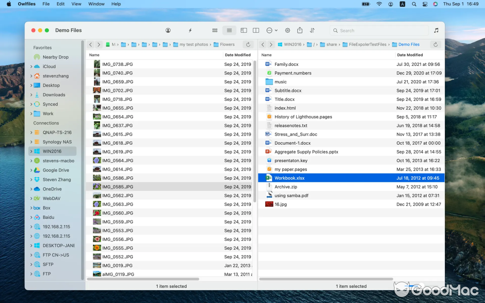Viewport: 485px width, 303px height.
Task: Click the share icon in the toolbar
Action: pyautogui.click(x=299, y=30)
